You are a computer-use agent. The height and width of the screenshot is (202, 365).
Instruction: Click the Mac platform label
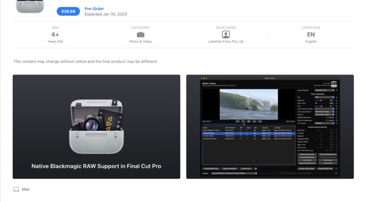[26, 189]
